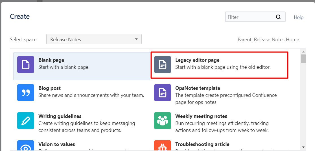Click the Writing guidelines pencil icon
The image size is (315, 151).
(x=26, y=121)
